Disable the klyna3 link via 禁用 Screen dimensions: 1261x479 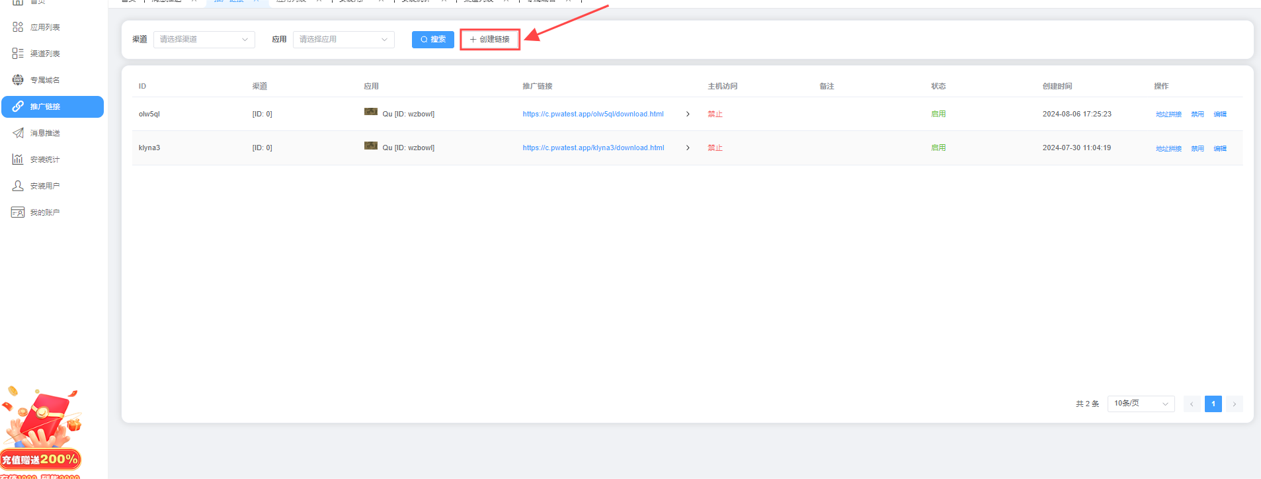(1198, 149)
